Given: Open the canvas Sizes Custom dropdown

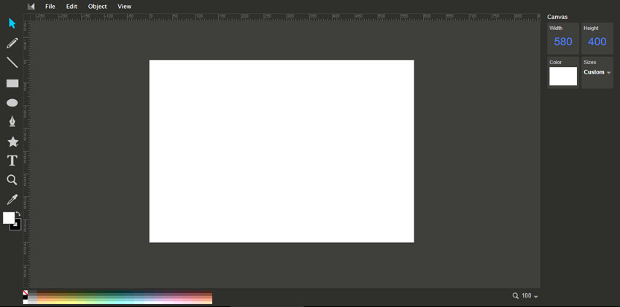Looking at the screenshot, I should pyautogui.click(x=597, y=72).
